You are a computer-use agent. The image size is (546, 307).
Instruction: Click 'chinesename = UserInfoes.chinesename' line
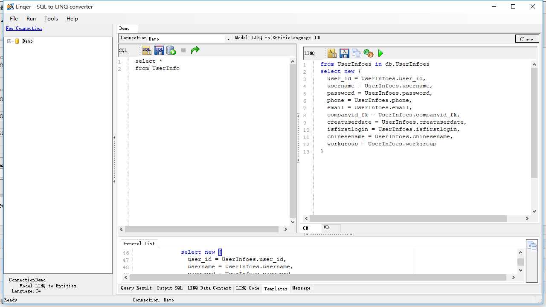point(390,136)
